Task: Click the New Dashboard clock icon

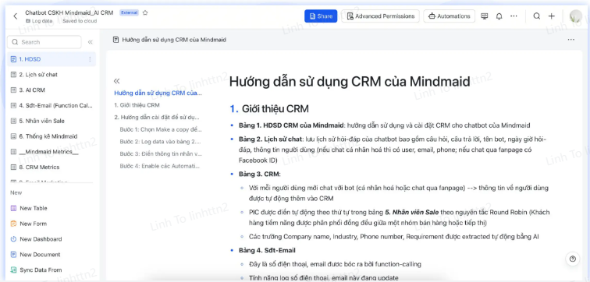Action: pyautogui.click(x=13, y=239)
